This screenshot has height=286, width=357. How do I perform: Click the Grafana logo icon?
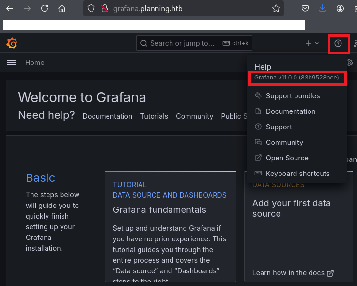point(12,43)
